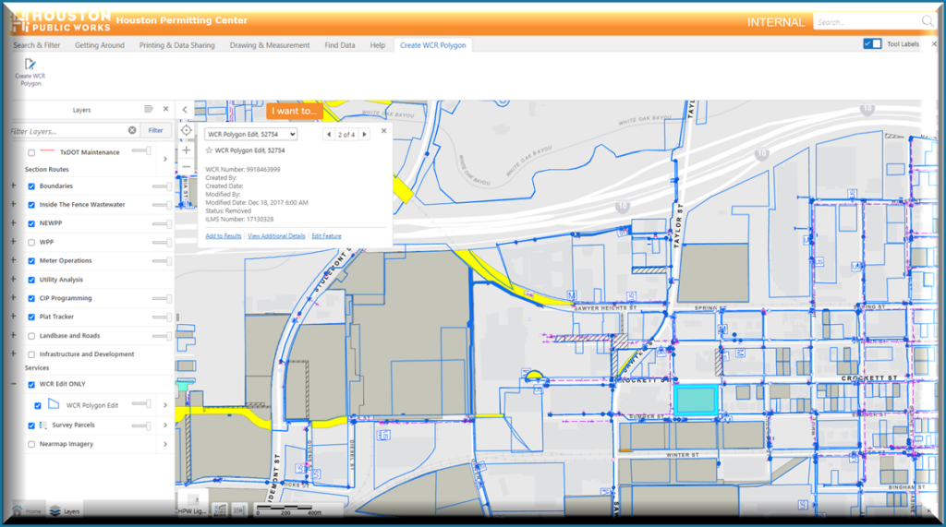Click the View Additional Details link
Viewport: 946px width, 527px height.
tap(276, 235)
